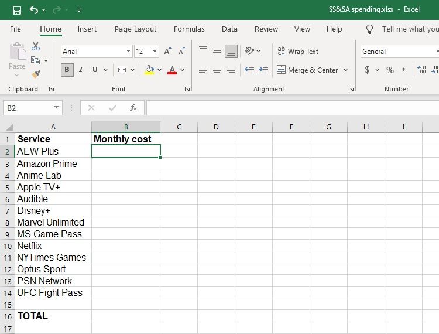Viewport: 439px width, 334px height.
Task: Click the Save icon in title bar
Action: click(x=16, y=10)
